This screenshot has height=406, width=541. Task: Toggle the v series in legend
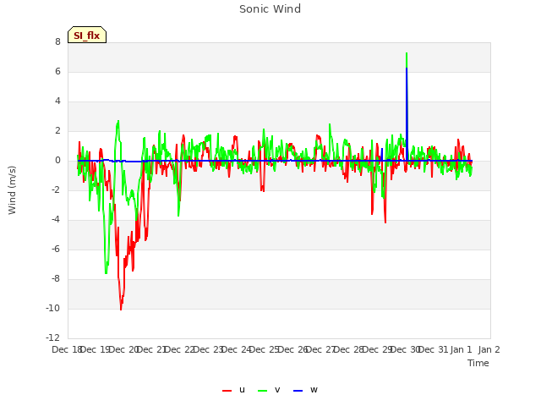269,390
